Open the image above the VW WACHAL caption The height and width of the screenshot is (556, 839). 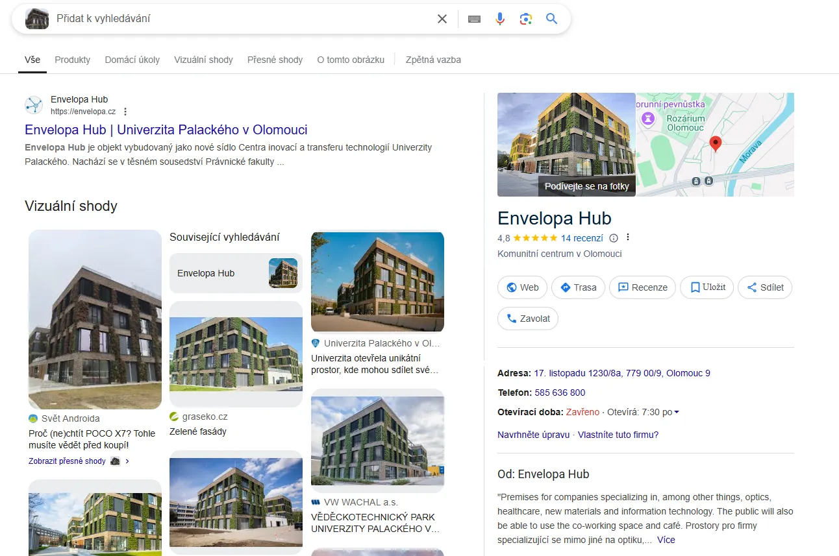click(377, 441)
